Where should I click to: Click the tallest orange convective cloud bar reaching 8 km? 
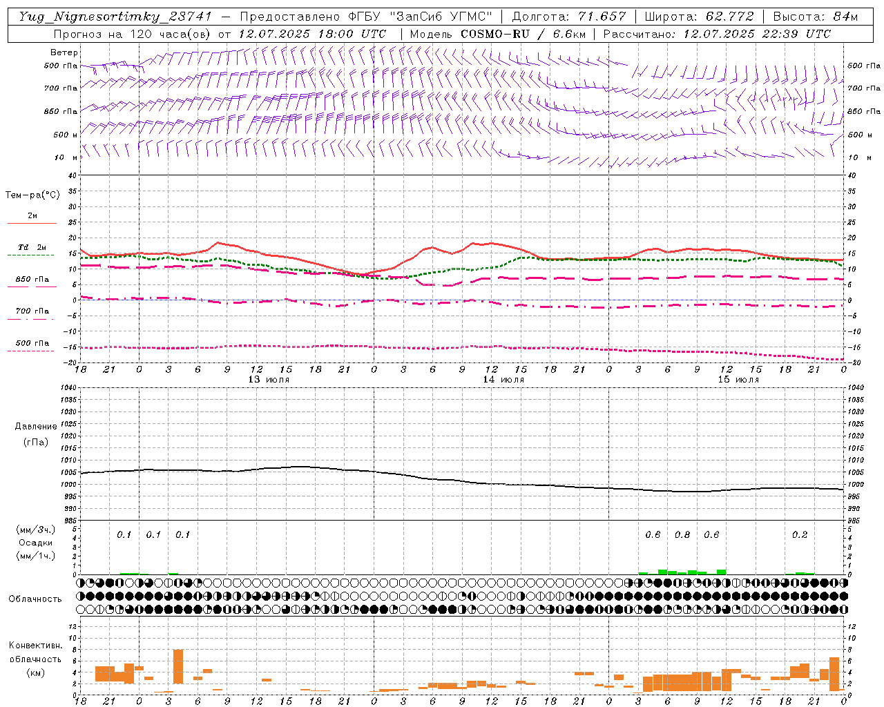(178, 666)
